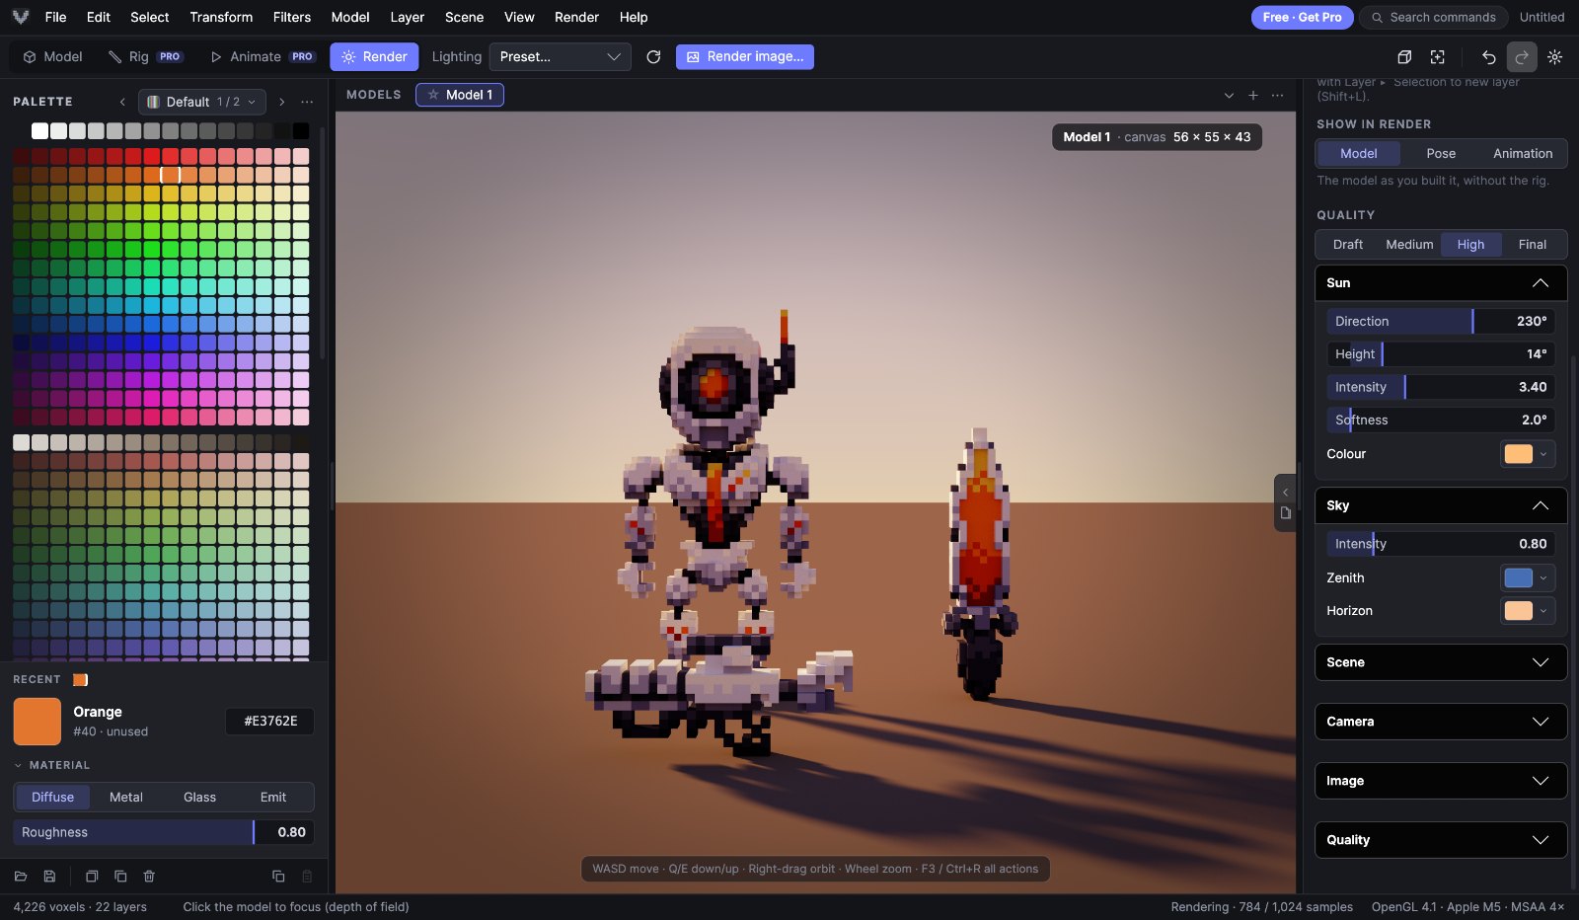Click the Search commands field
The width and height of the screenshot is (1579, 920).
click(1433, 17)
